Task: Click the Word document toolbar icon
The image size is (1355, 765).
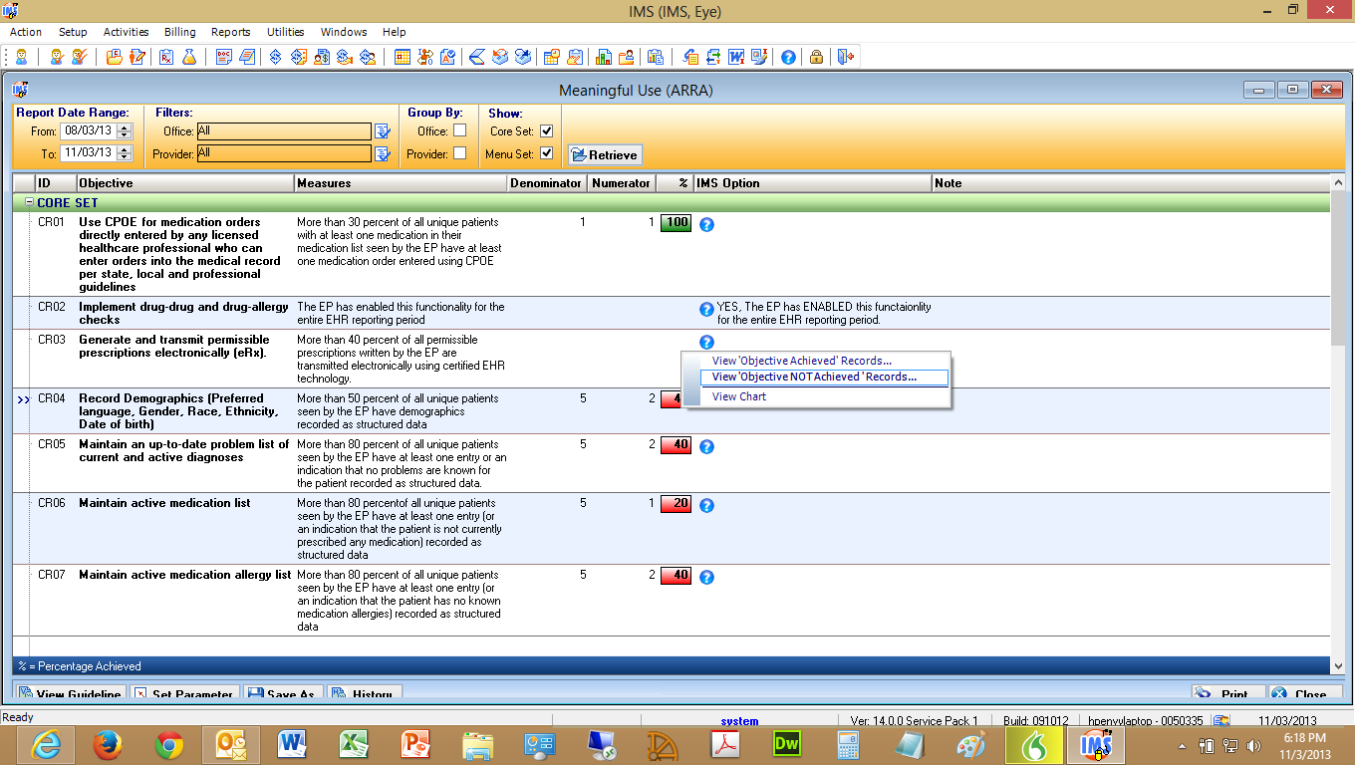Action: (x=737, y=57)
